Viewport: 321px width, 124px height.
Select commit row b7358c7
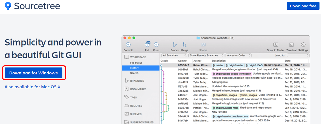(235, 65)
